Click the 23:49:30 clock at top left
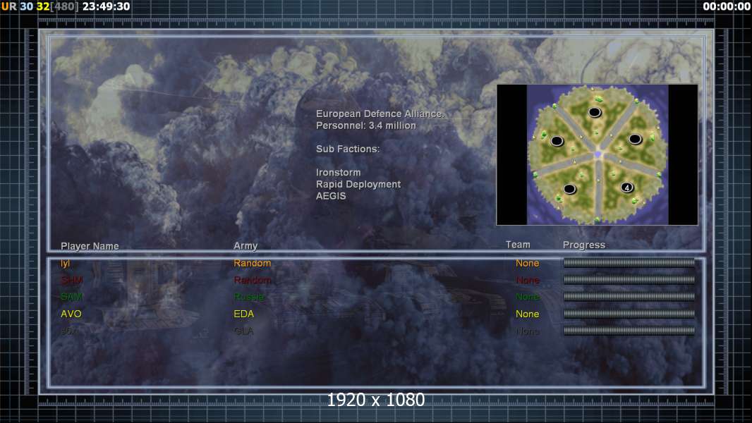 tap(106, 6)
